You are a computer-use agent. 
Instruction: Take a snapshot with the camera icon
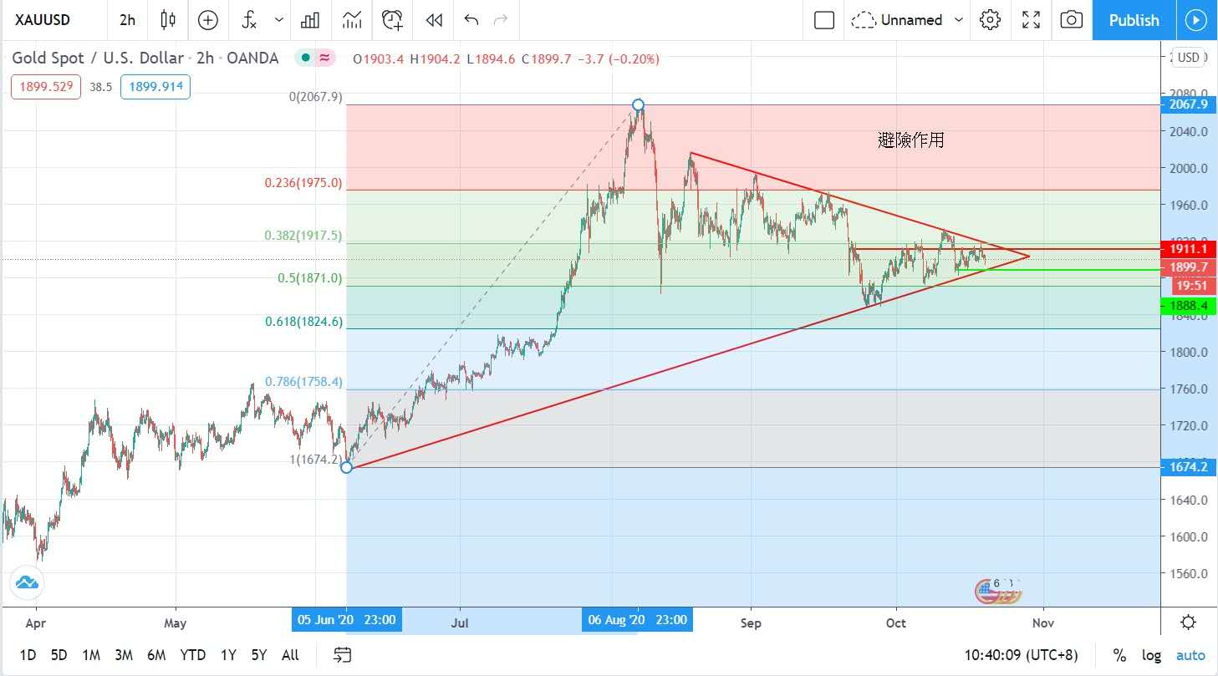(1071, 20)
